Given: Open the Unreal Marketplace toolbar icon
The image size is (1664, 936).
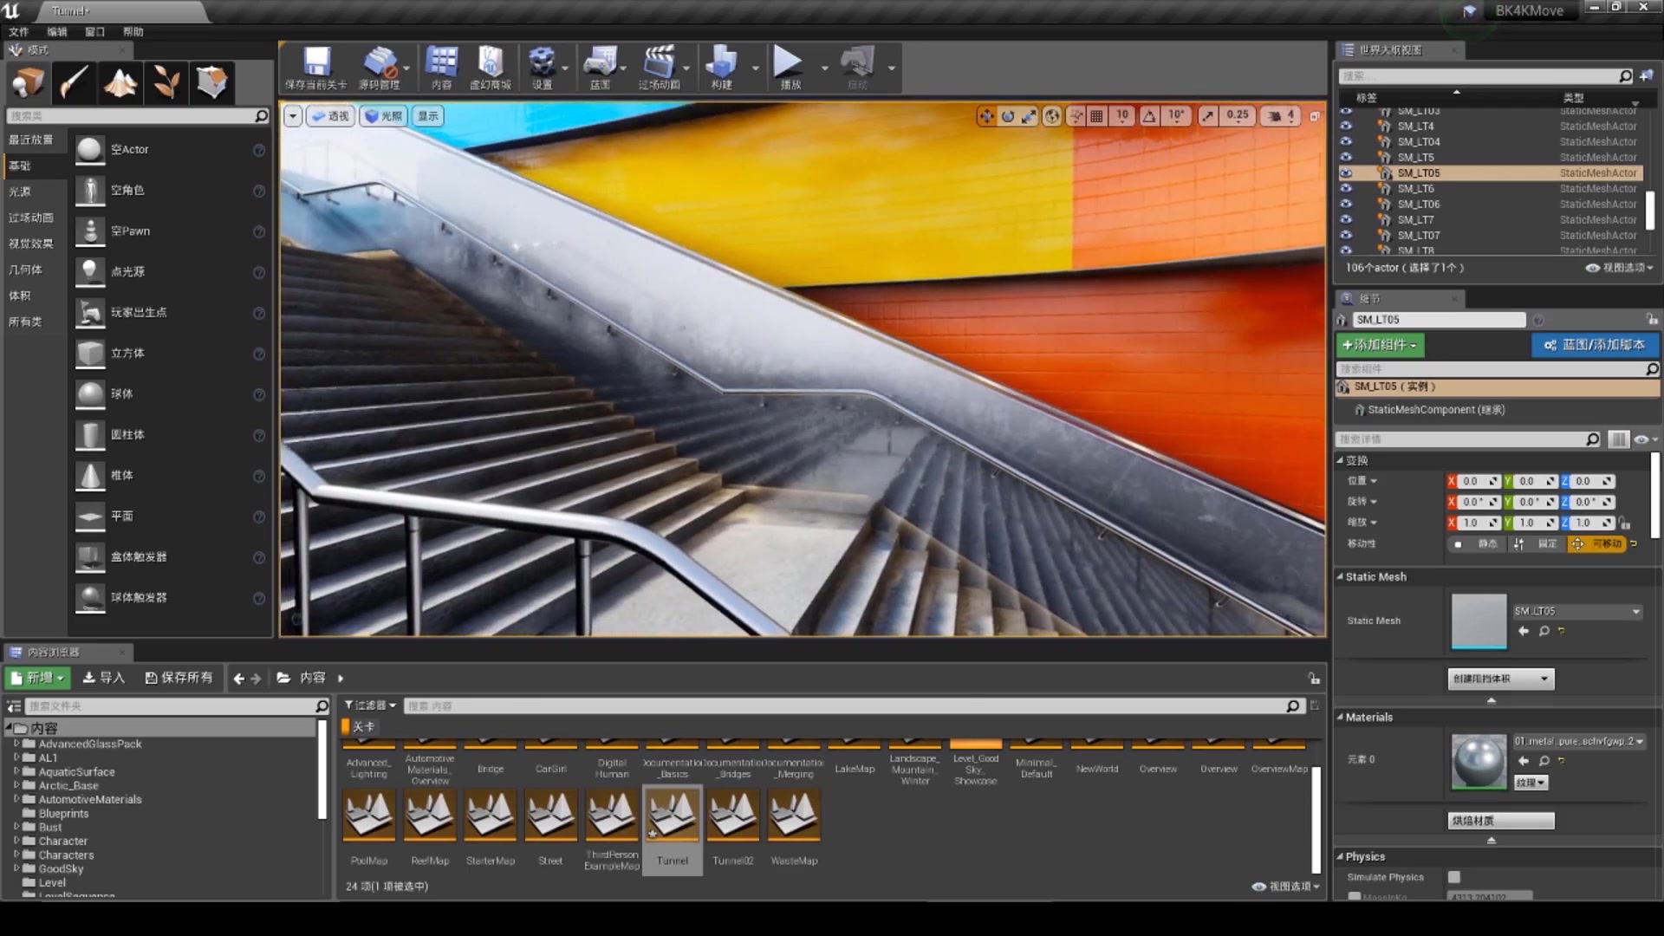Looking at the screenshot, I should [x=490, y=62].
